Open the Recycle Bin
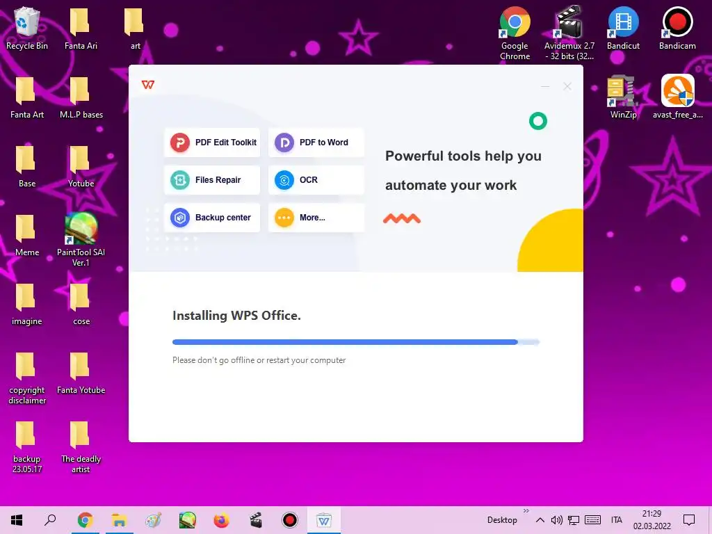This screenshot has width=712, height=534. click(27, 28)
